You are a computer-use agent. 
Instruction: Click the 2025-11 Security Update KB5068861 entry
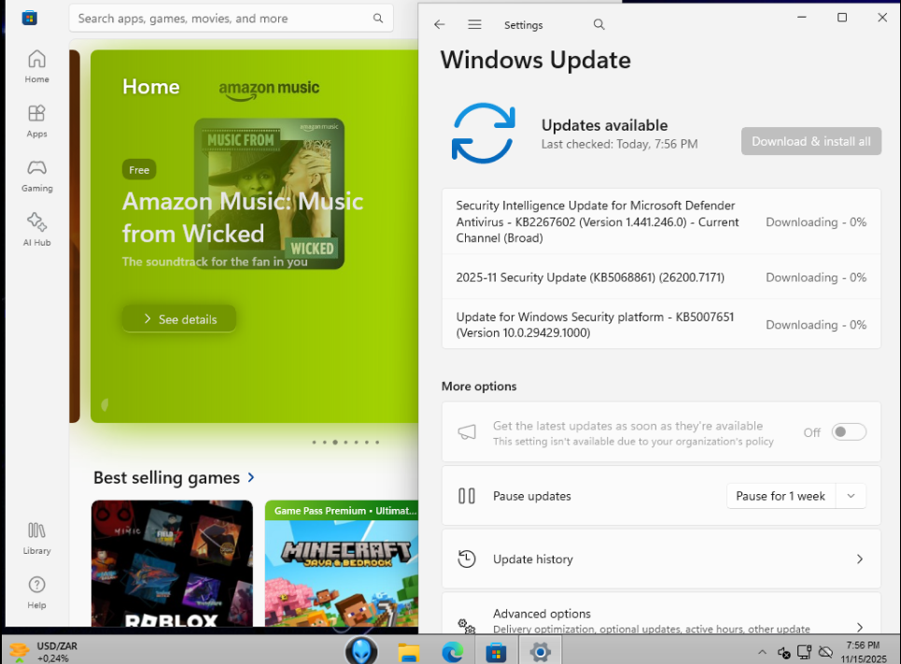coord(661,277)
